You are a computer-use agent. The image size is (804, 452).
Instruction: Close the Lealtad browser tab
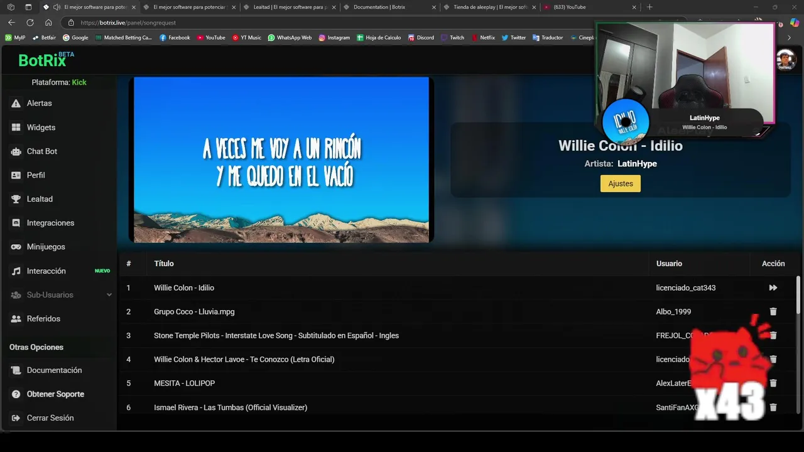[334, 7]
